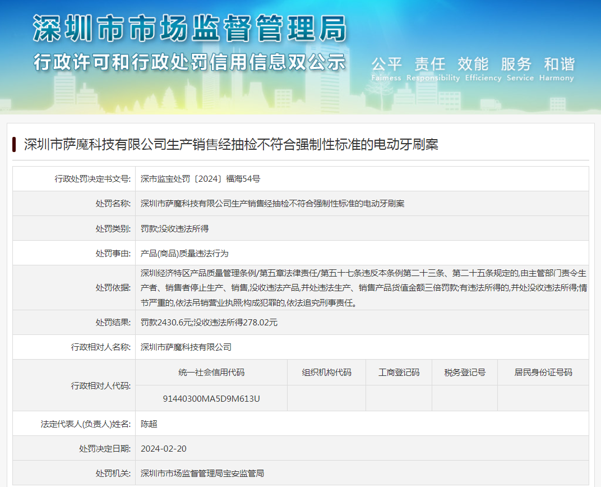Click the value 产品(商品)质量违法行为
The height and width of the screenshot is (487, 601).
[x=184, y=254]
